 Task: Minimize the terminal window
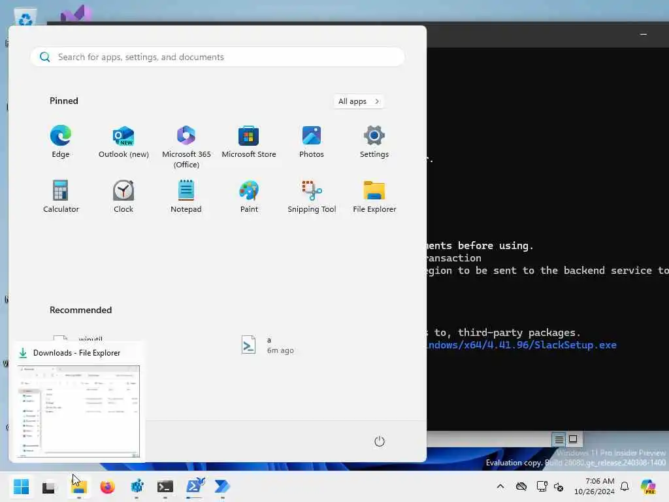click(x=644, y=34)
